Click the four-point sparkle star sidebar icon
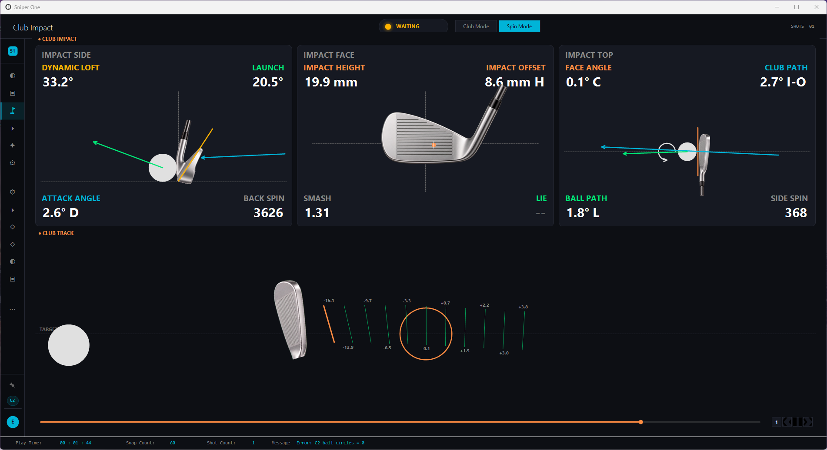 click(13, 145)
